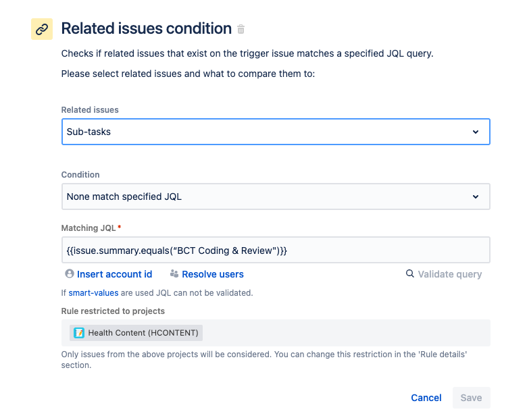This screenshot has width=527, height=420.
Task: Click the Related issues condition heading
Action: 147,28
